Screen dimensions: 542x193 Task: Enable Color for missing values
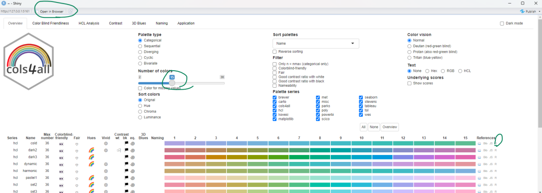140,88
